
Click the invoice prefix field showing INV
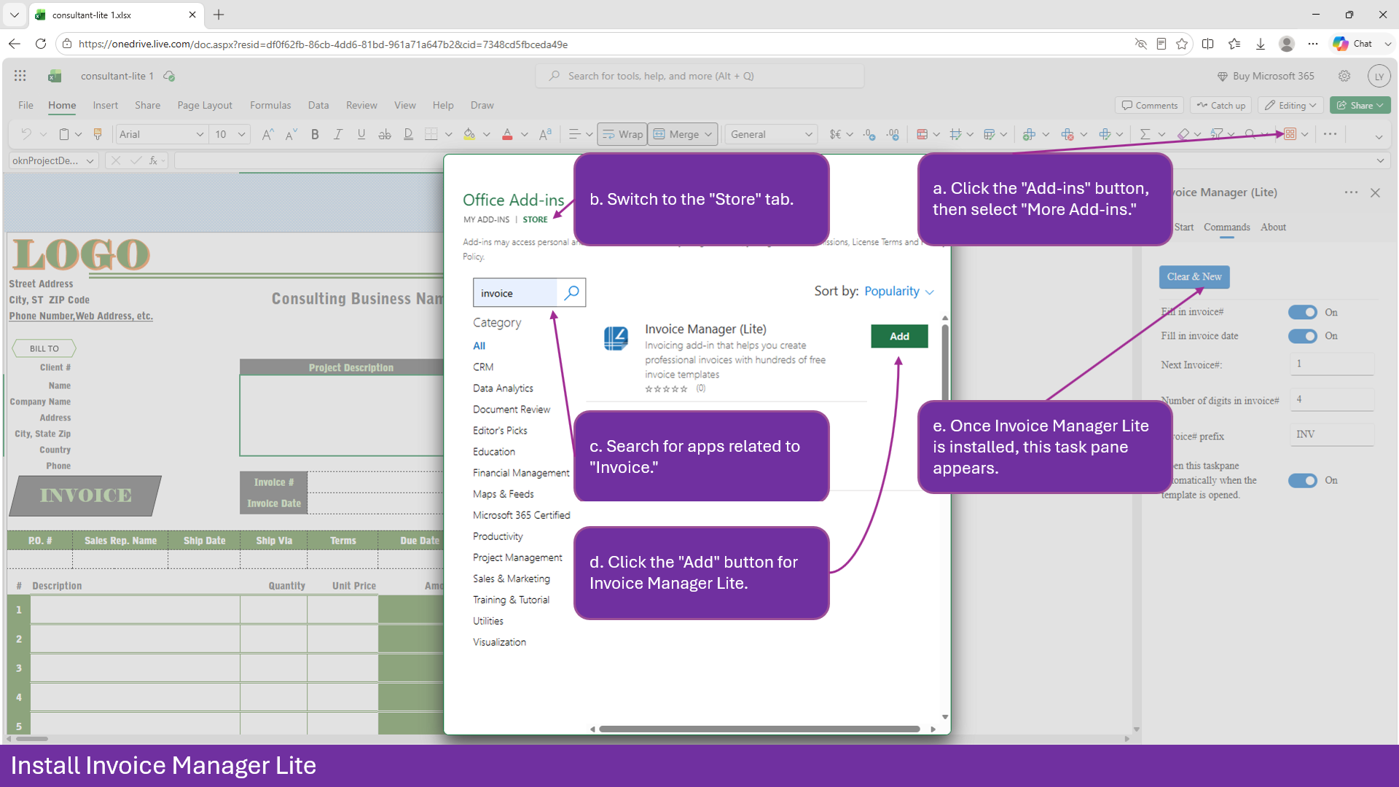click(x=1332, y=434)
